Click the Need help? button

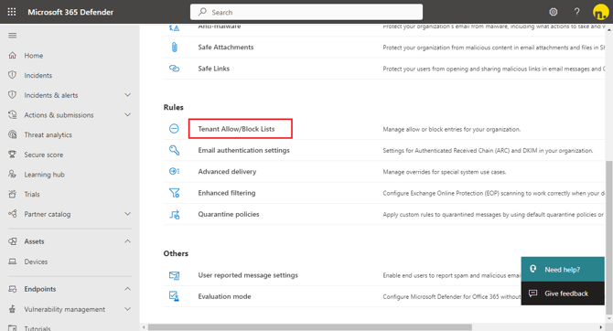click(x=563, y=269)
